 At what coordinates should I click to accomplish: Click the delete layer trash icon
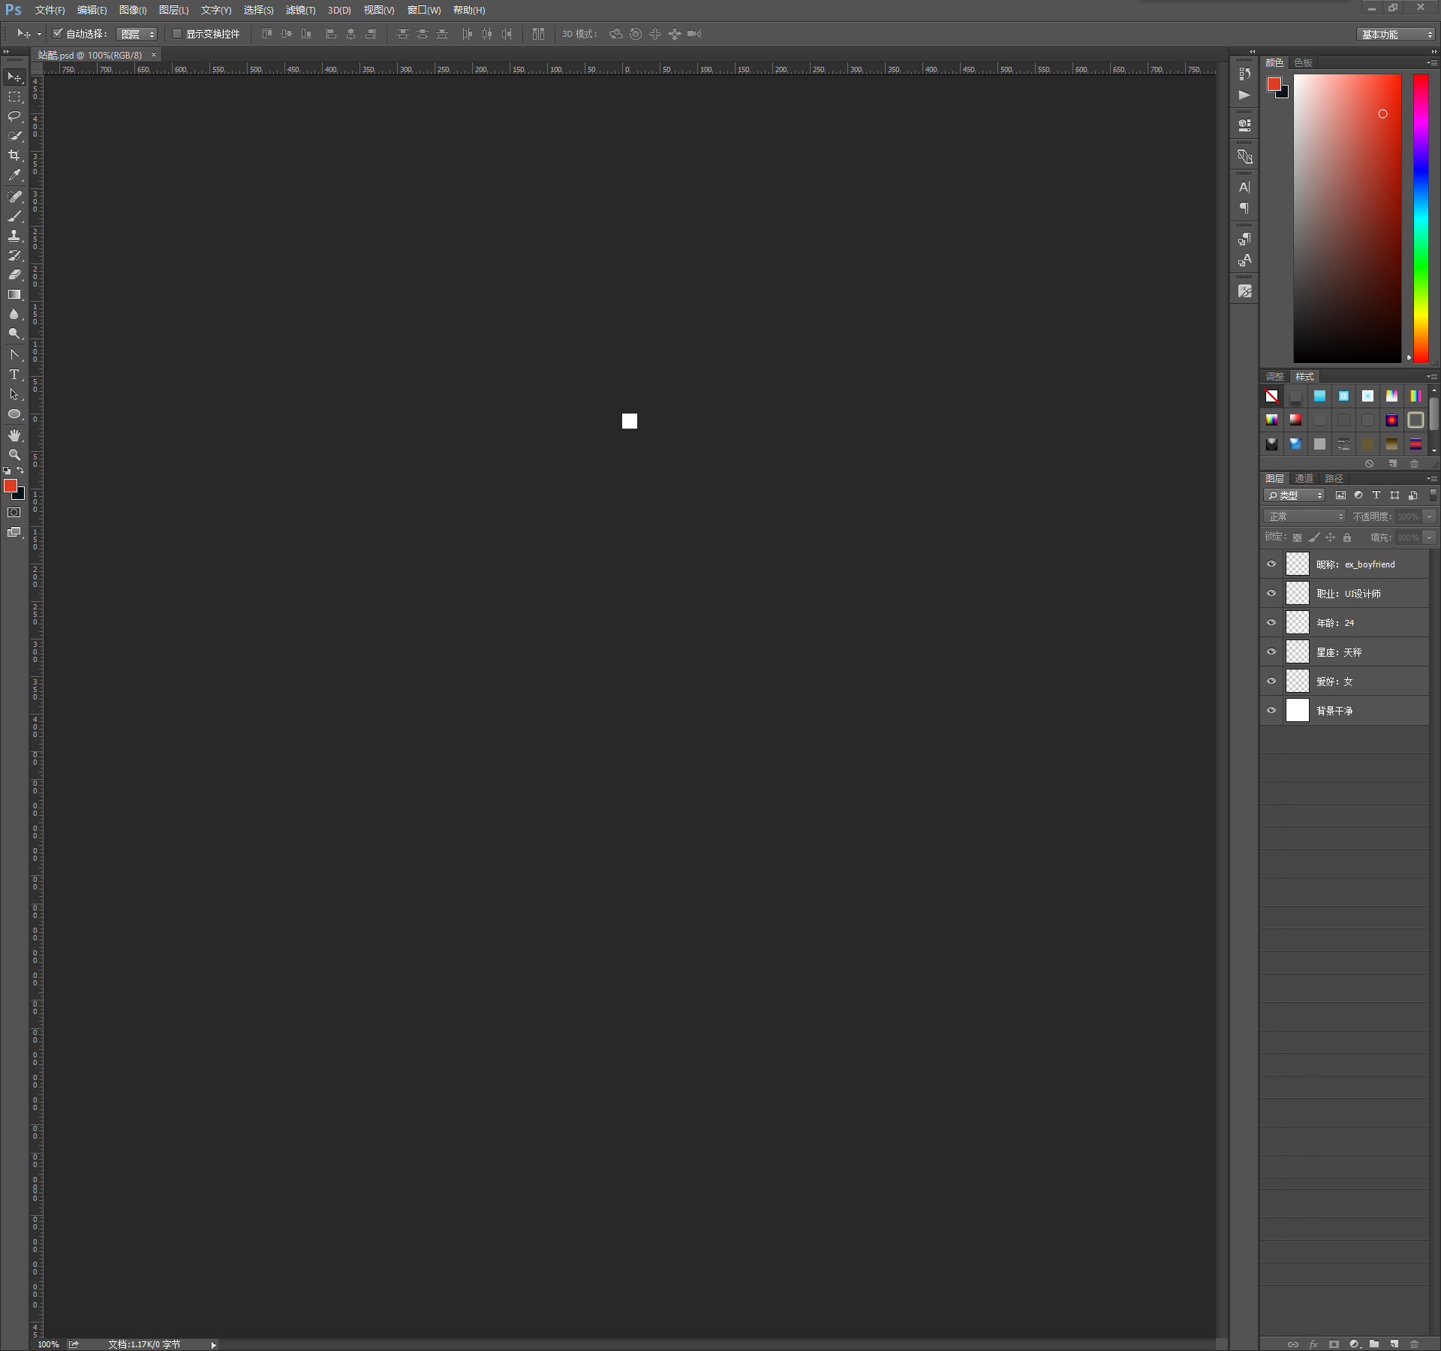pyautogui.click(x=1414, y=1344)
